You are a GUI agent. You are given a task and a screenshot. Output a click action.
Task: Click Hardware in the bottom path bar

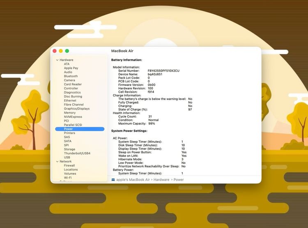161,180
